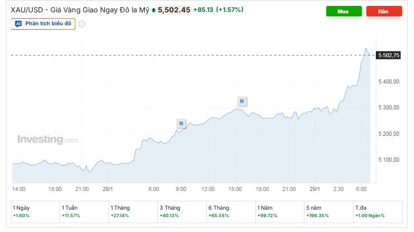Choose the 6 Tháng timeframe
This screenshot has width=414, height=232.
tap(230, 211)
